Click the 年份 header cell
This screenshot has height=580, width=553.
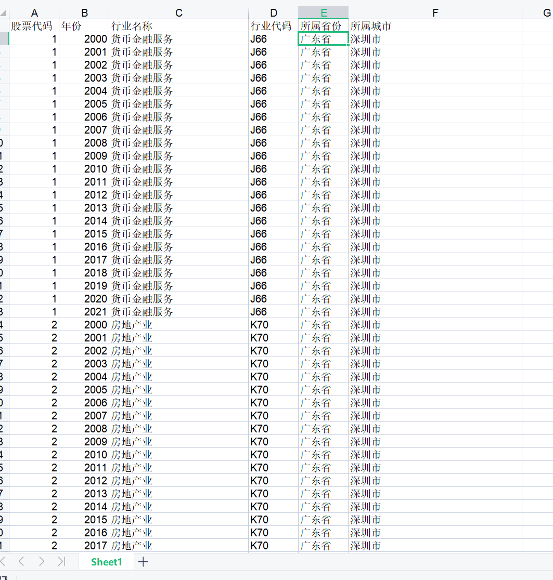coord(84,26)
